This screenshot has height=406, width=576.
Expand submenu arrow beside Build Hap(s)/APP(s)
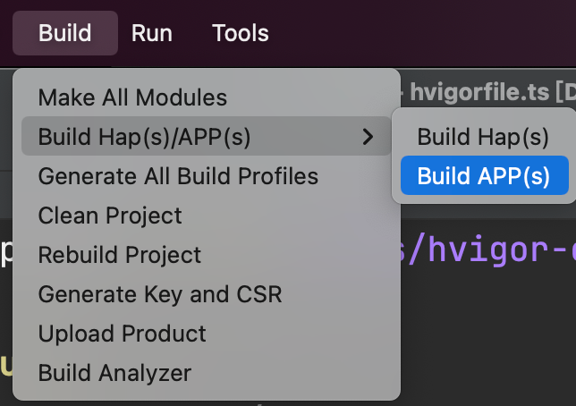[368, 137]
